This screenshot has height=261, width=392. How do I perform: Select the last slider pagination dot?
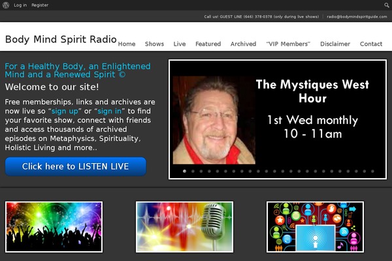coord(372,171)
